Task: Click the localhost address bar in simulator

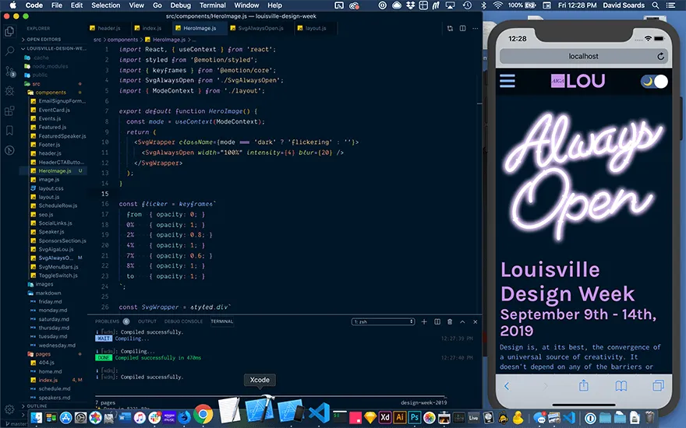Action: [x=584, y=56]
